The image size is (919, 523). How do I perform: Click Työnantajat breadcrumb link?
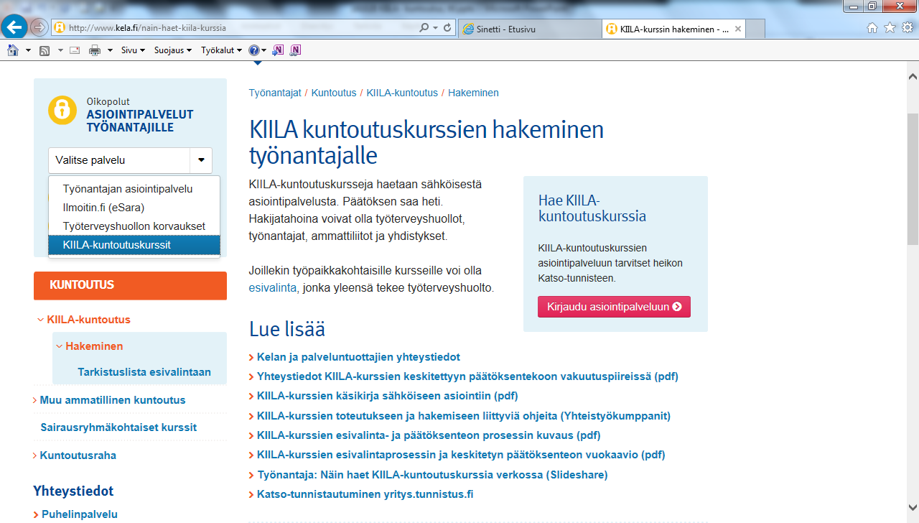[x=275, y=93]
